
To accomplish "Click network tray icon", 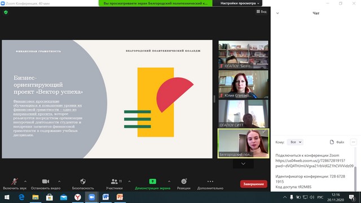I will (305, 197).
